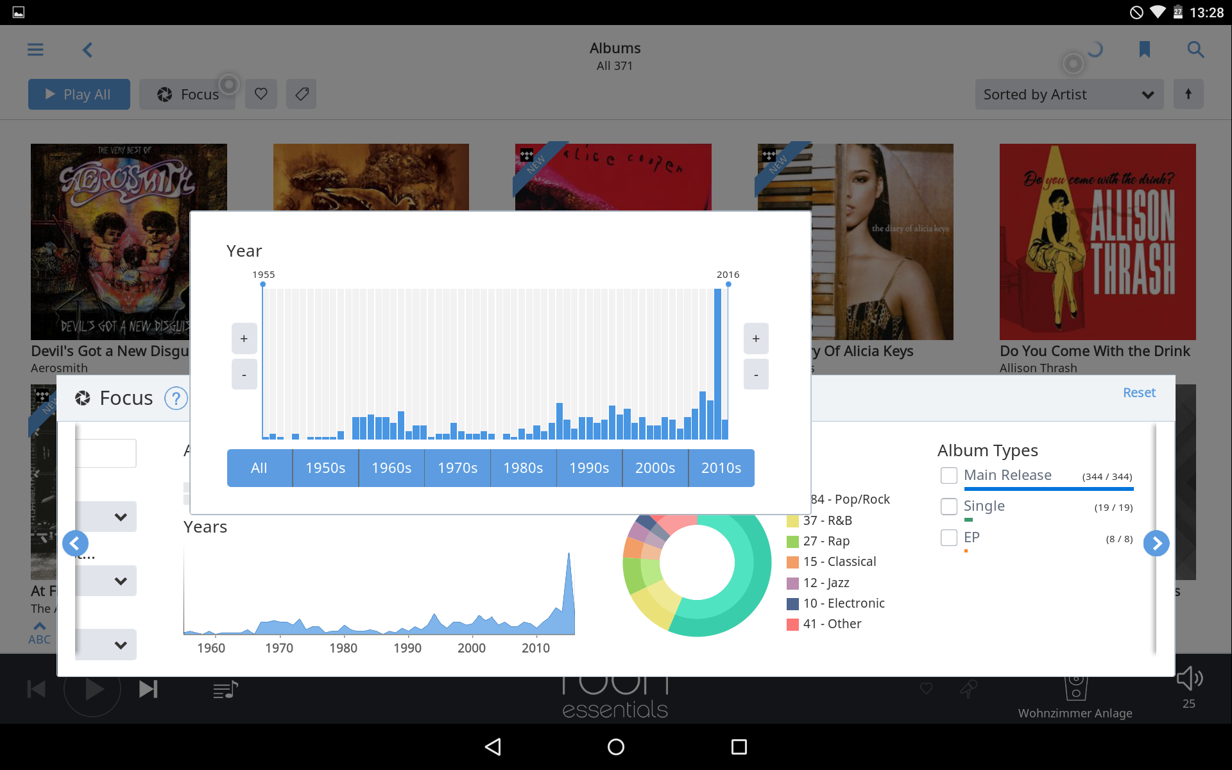Screen dimensions: 1232x770
Task: Select the 1990s decade tab
Action: click(589, 468)
